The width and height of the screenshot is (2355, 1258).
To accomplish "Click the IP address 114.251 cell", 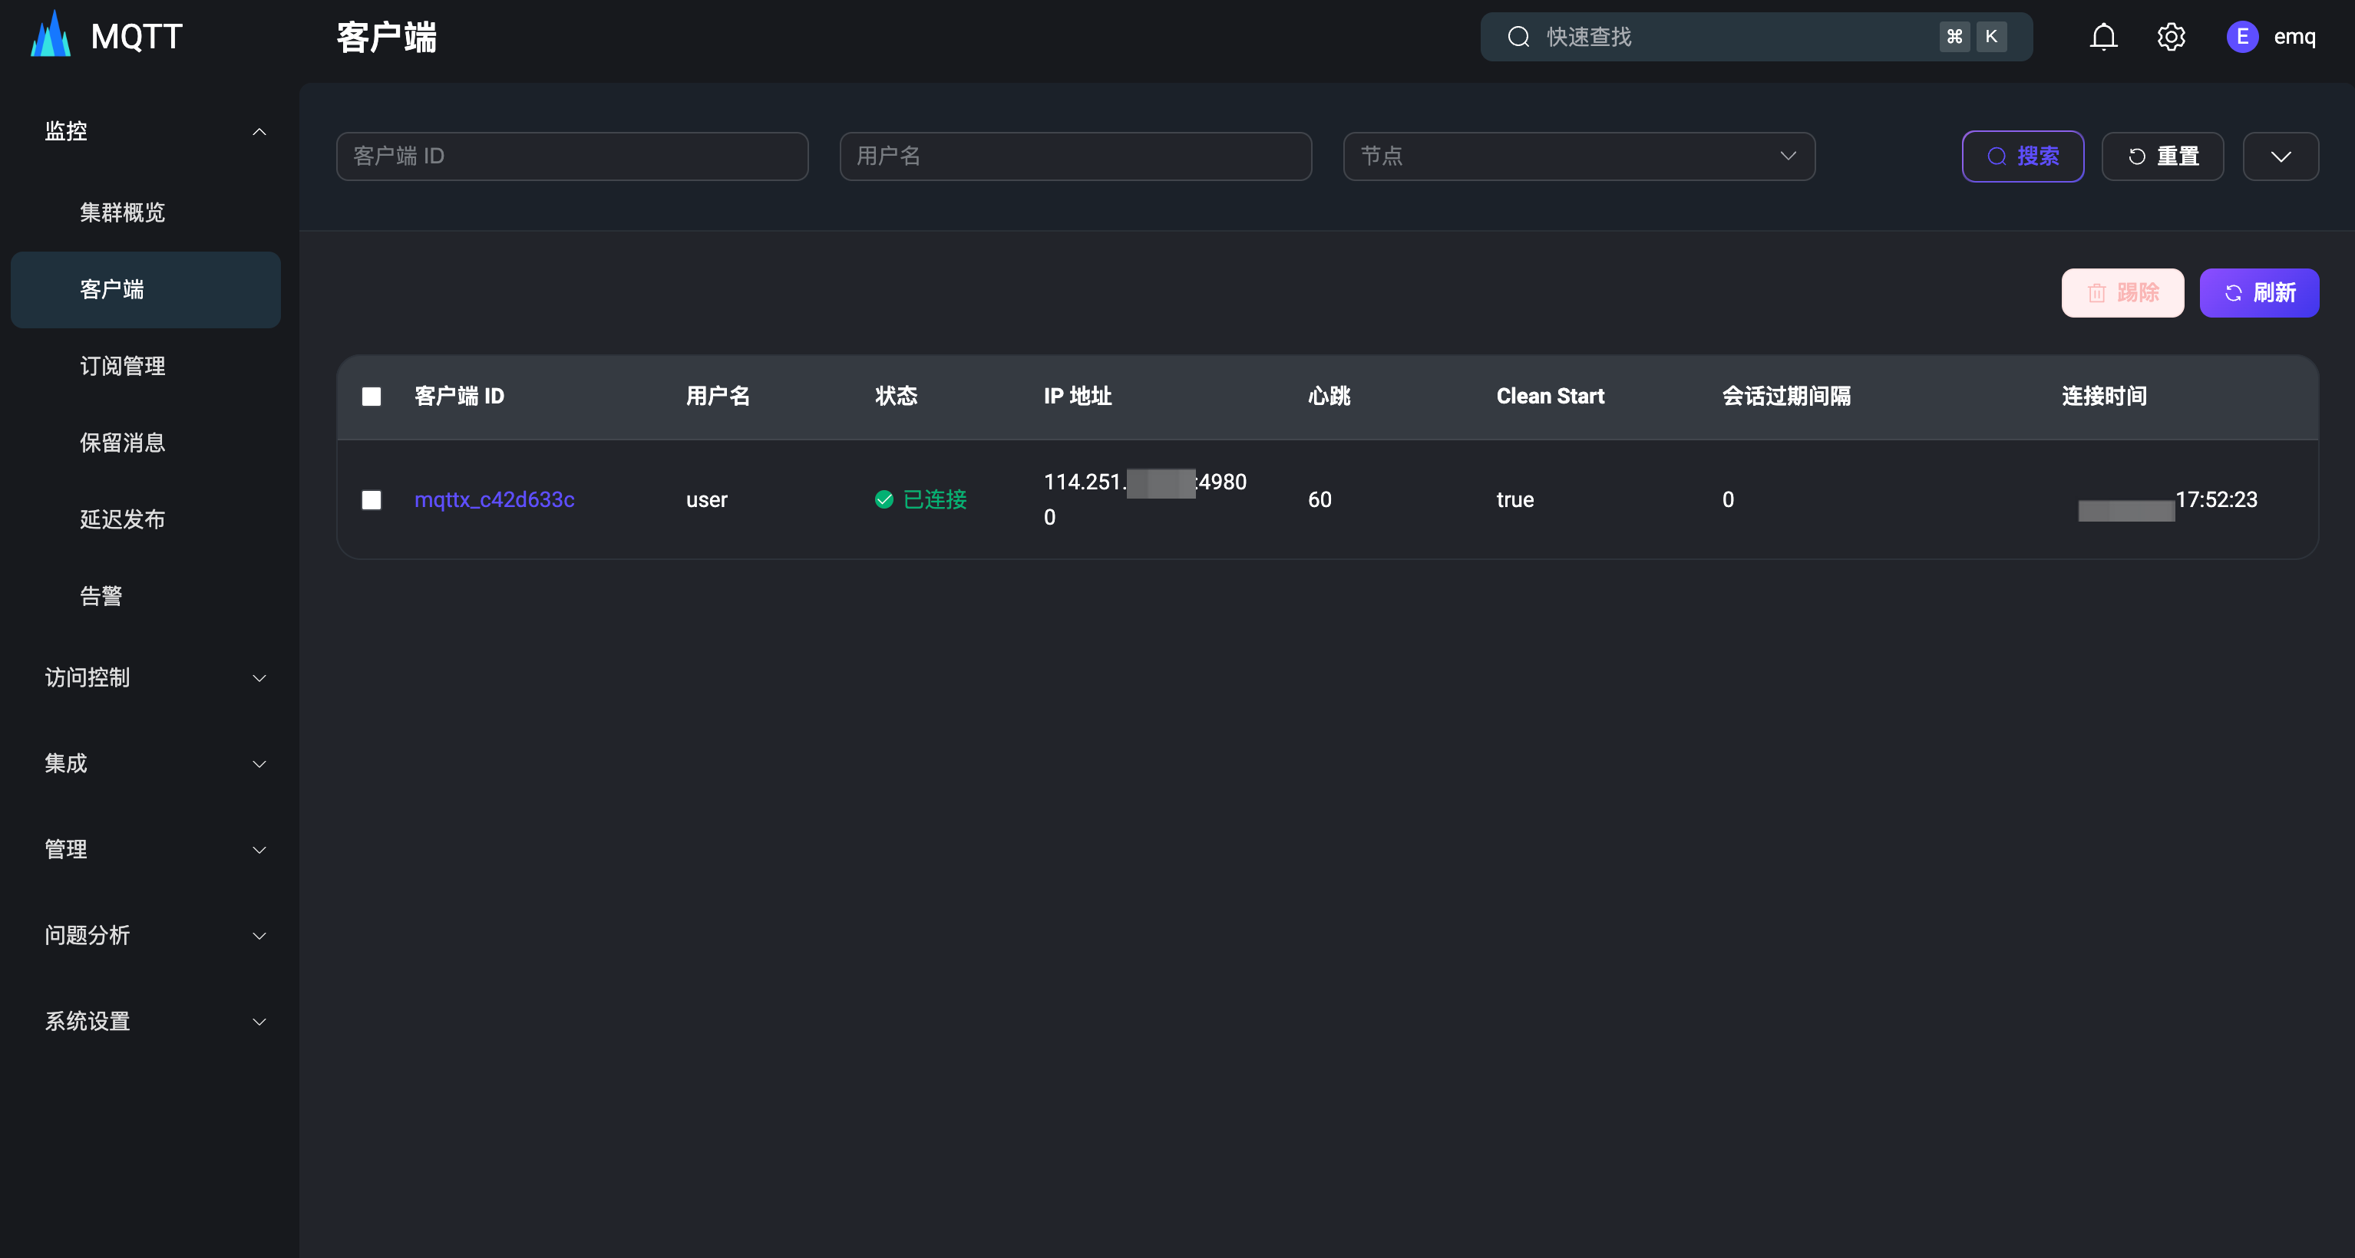I will point(1145,499).
